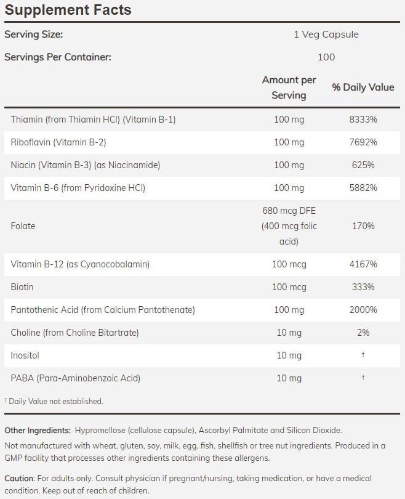The height and width of the screenshot is (499, 405).
Task: Click the 5882% value for Vitamin B-6
Action: [363, 188]
